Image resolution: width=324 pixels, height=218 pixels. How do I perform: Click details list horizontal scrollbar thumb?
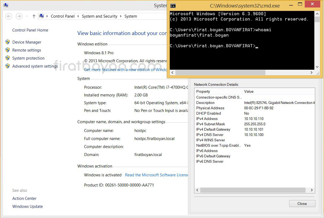(253, 190)
